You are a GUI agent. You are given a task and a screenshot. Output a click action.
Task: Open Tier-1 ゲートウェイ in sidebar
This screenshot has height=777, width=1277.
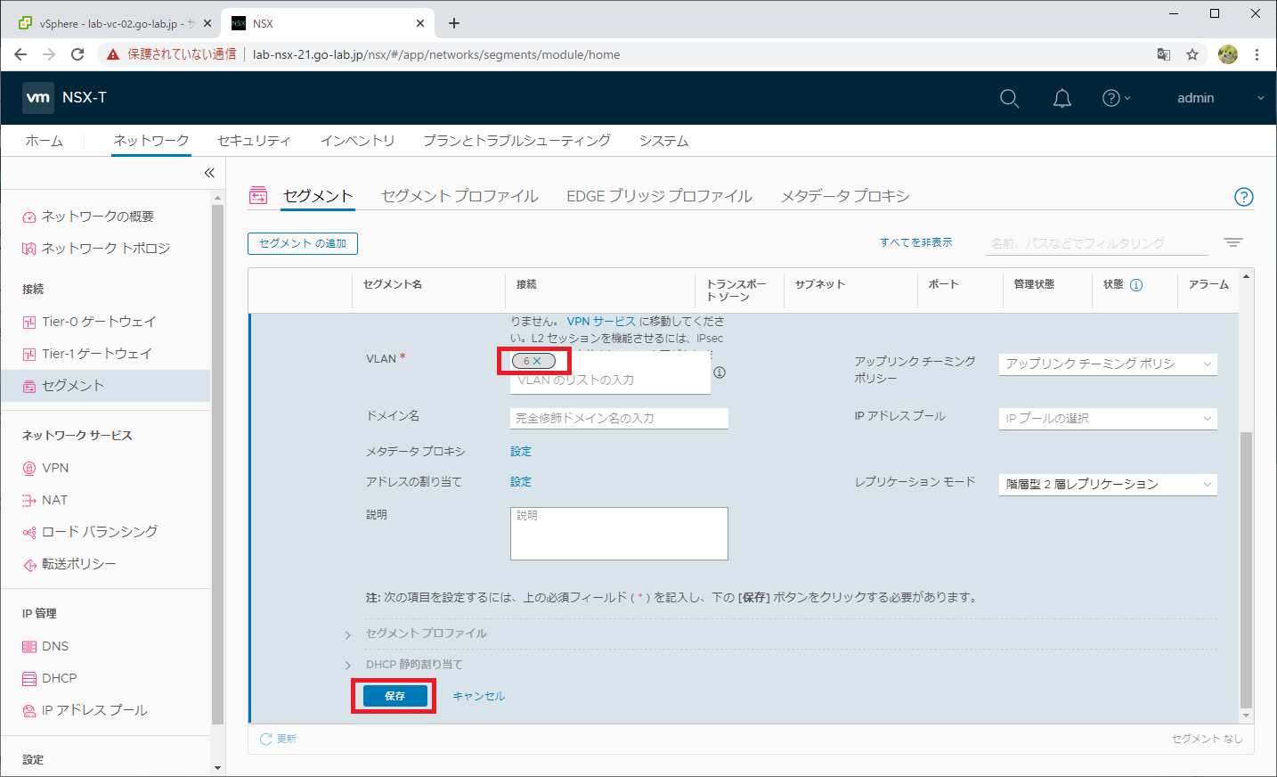(x=97, y=354)
